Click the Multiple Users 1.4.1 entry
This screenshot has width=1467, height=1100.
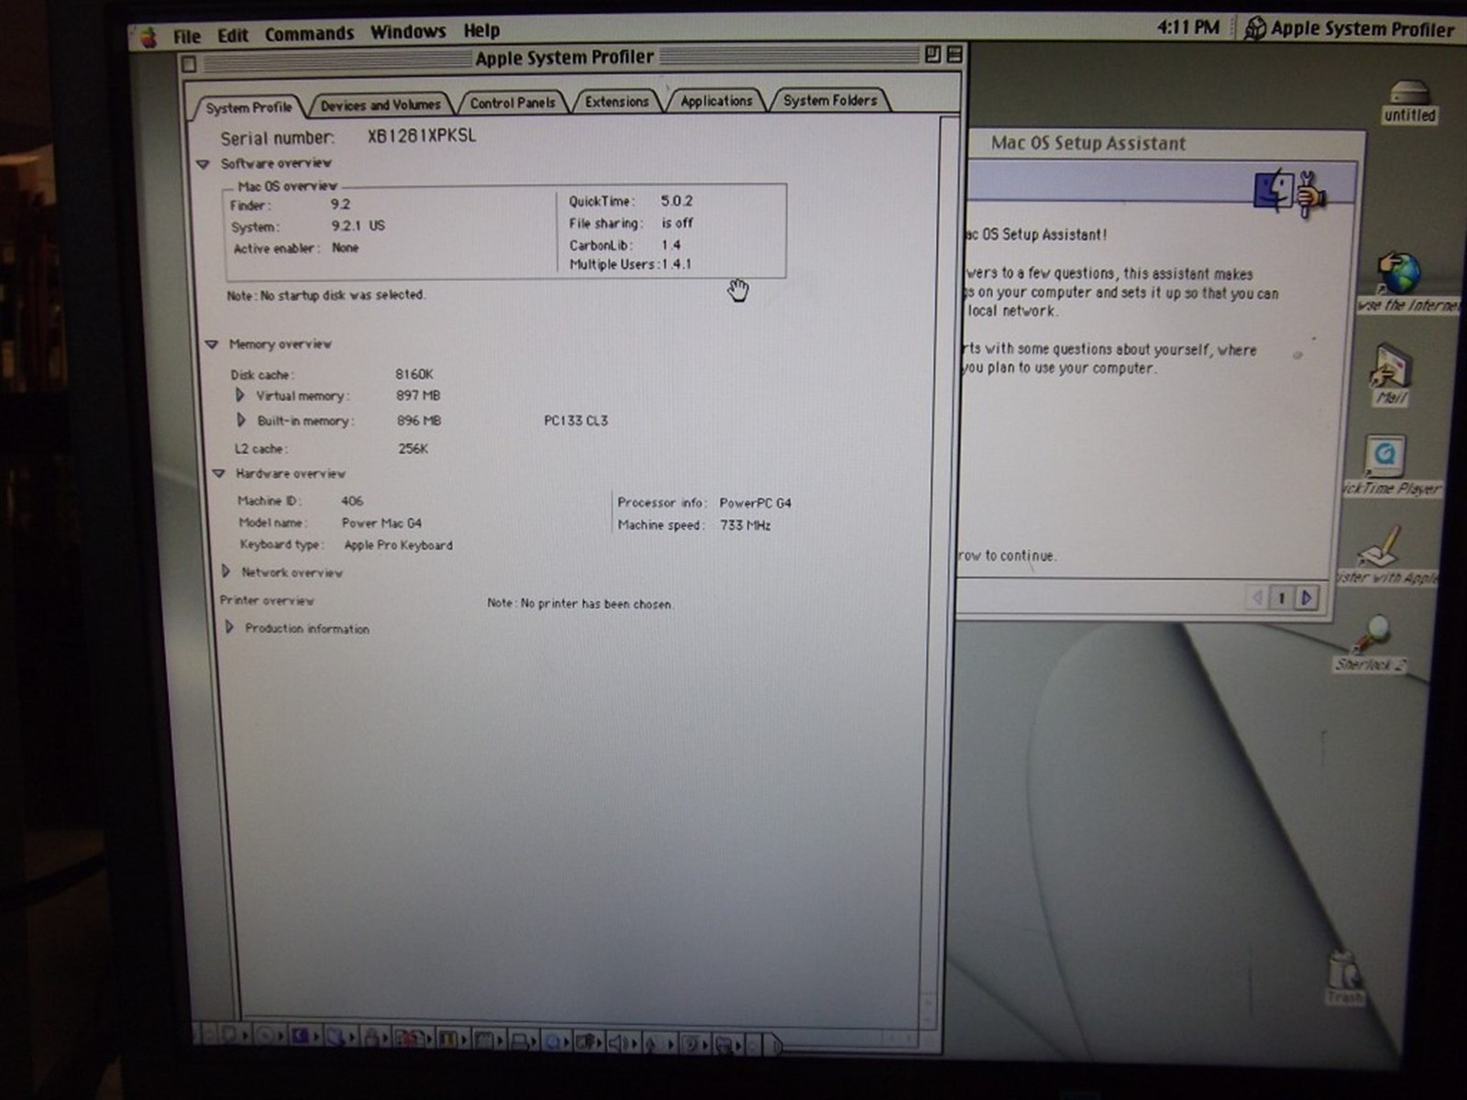click(x=630, y=264)
